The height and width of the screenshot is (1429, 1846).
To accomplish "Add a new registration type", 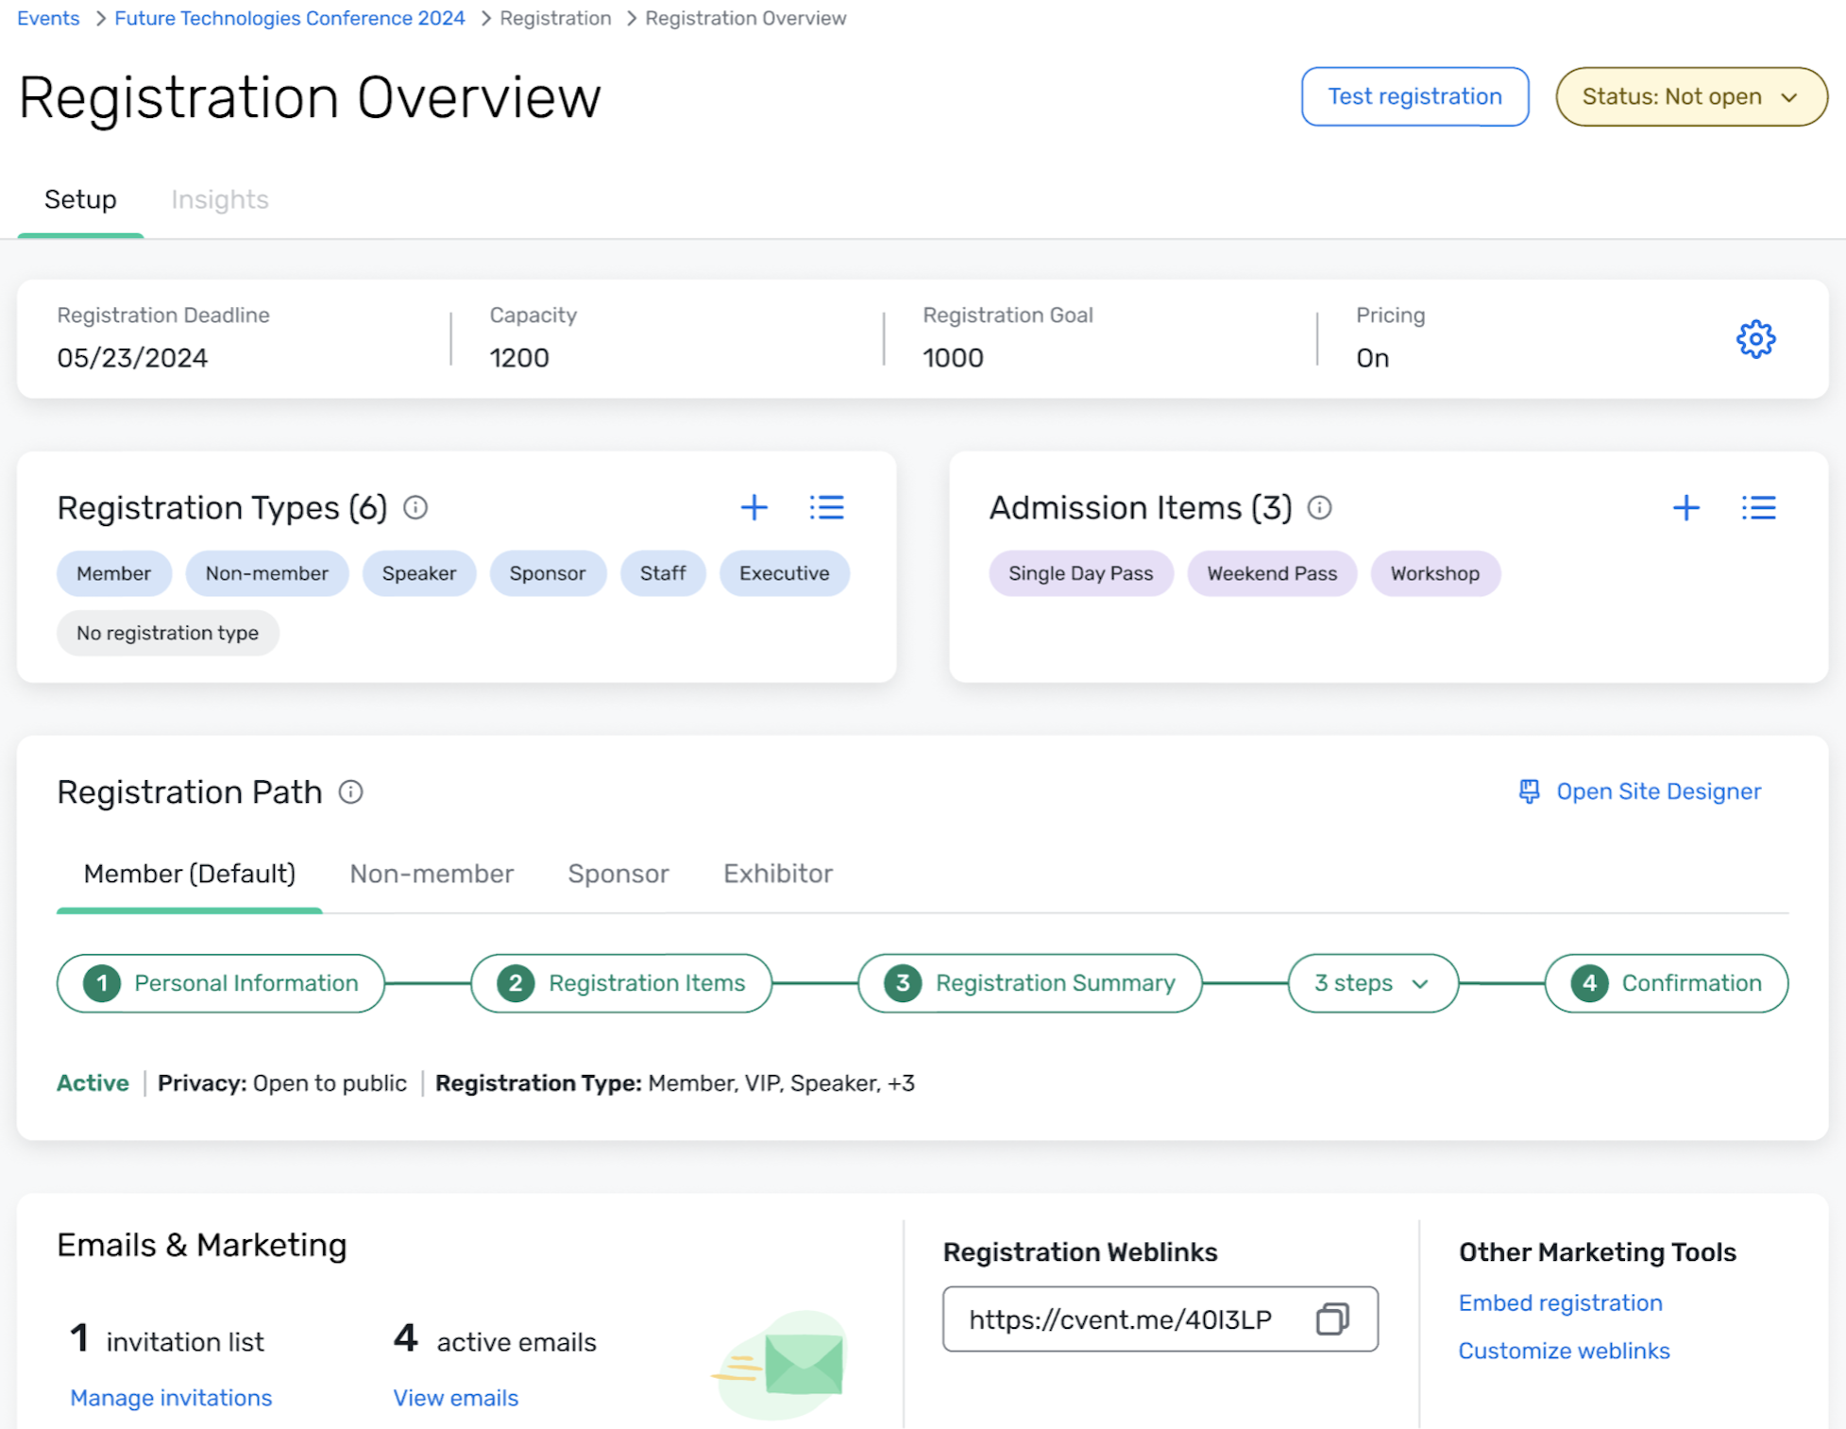I will 754,508.
